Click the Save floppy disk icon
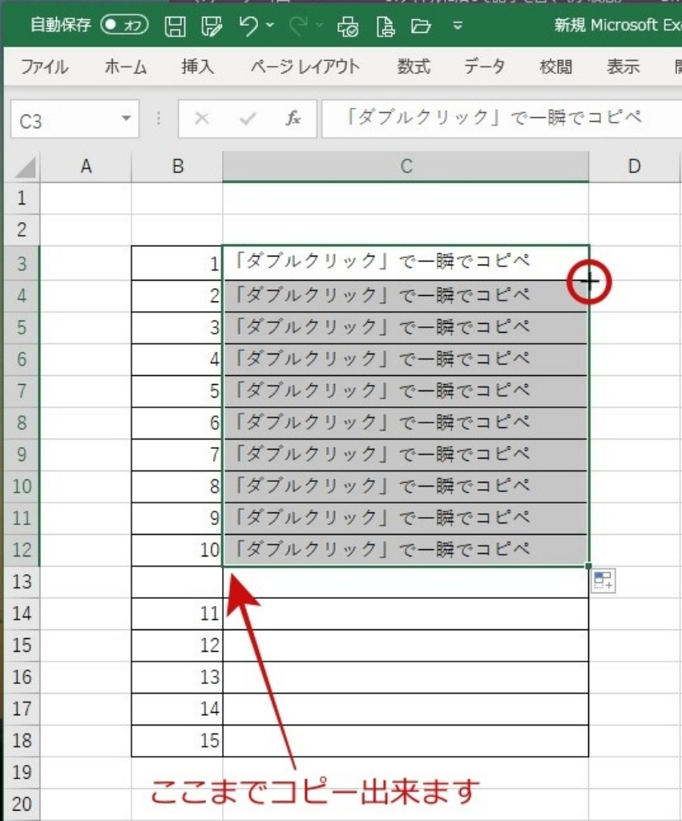This screenshot has height=821, width=682. (x=176, y=26)
